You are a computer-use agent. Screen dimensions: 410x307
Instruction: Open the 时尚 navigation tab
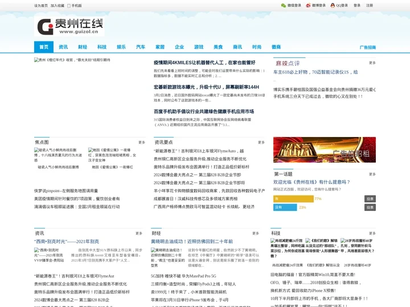coord(257,47)
